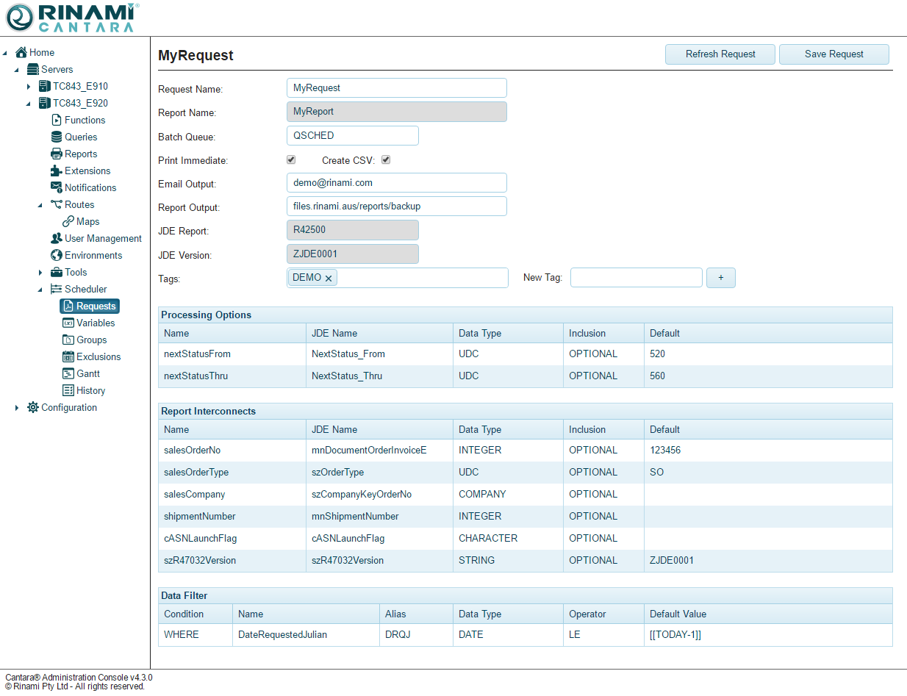Expand the Configuration tree node
This screenshot has height=696, width=907.
(x=17, y=408)
